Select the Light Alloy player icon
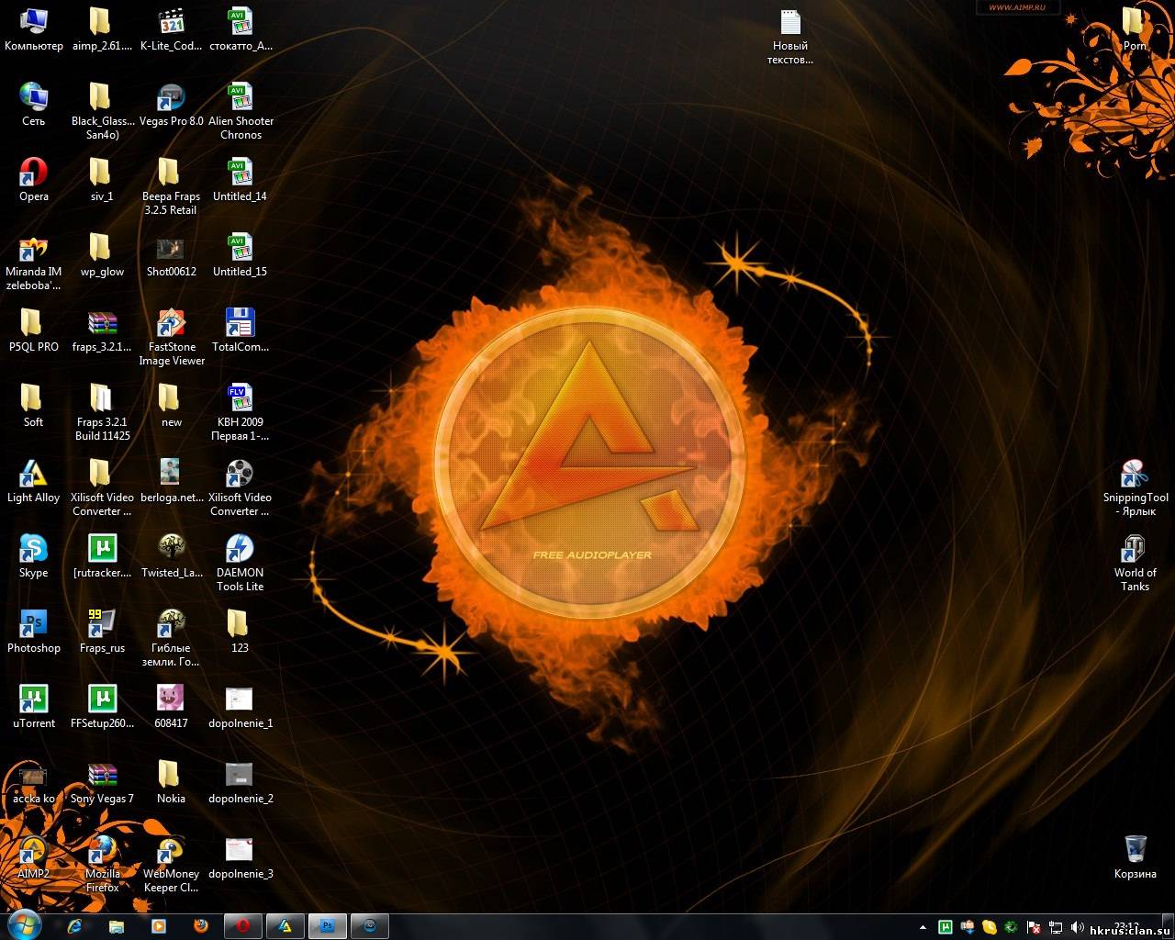This screenshot has width=1175, height=940. [x=34, y=475]
